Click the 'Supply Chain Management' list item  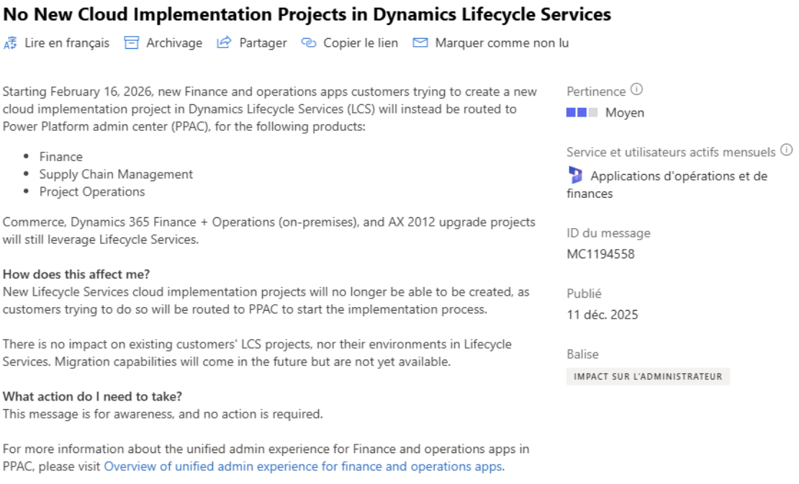click(116, 174)
